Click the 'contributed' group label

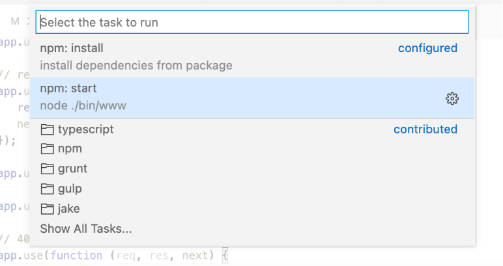425,129
